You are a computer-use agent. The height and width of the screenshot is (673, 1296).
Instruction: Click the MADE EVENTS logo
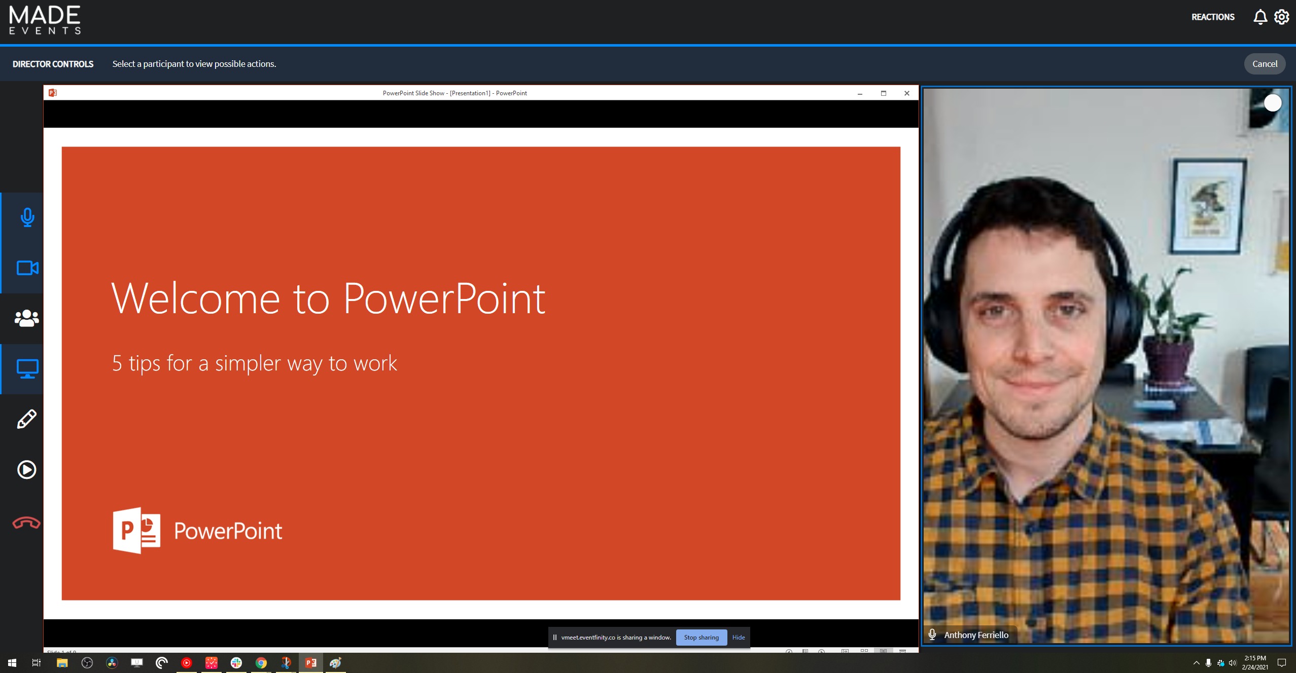(x=45, y=20)
